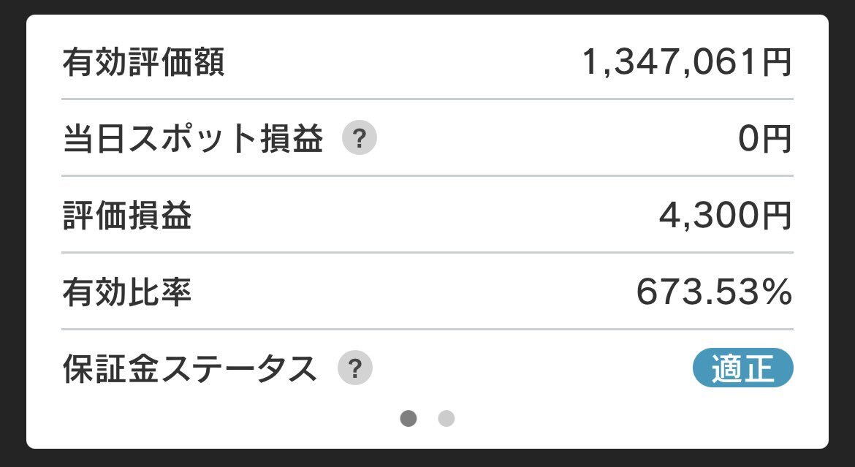Screen dimensions: 855x467
Task: Select the 有効評価額 label
Action: [x=143, y=61]
